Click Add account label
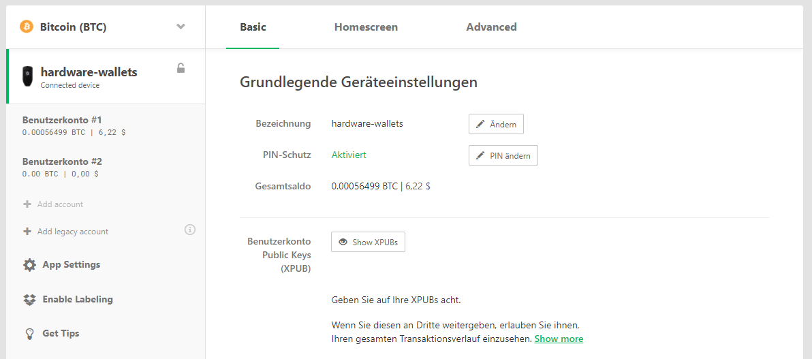This screenshot has width=812, height=359. pyautogui.click(x=60, y=204)
